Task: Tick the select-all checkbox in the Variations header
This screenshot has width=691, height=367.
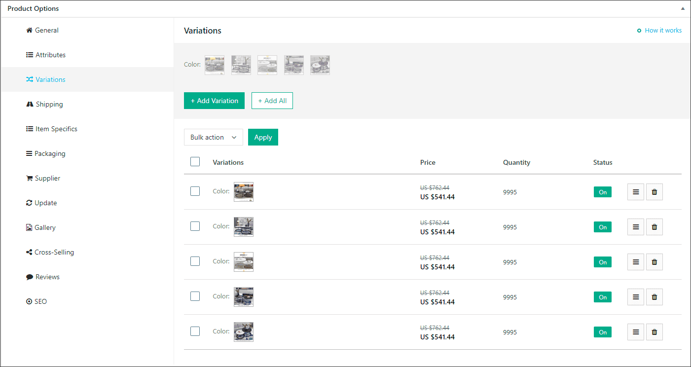Action: point(195,161)
